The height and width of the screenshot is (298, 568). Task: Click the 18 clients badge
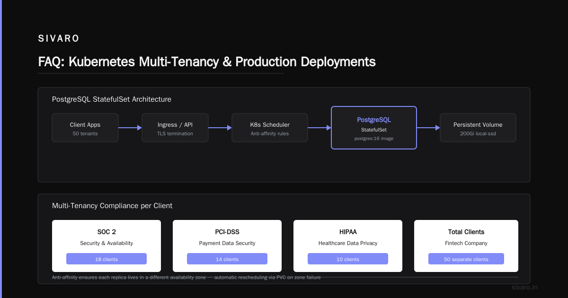(106, 259)
